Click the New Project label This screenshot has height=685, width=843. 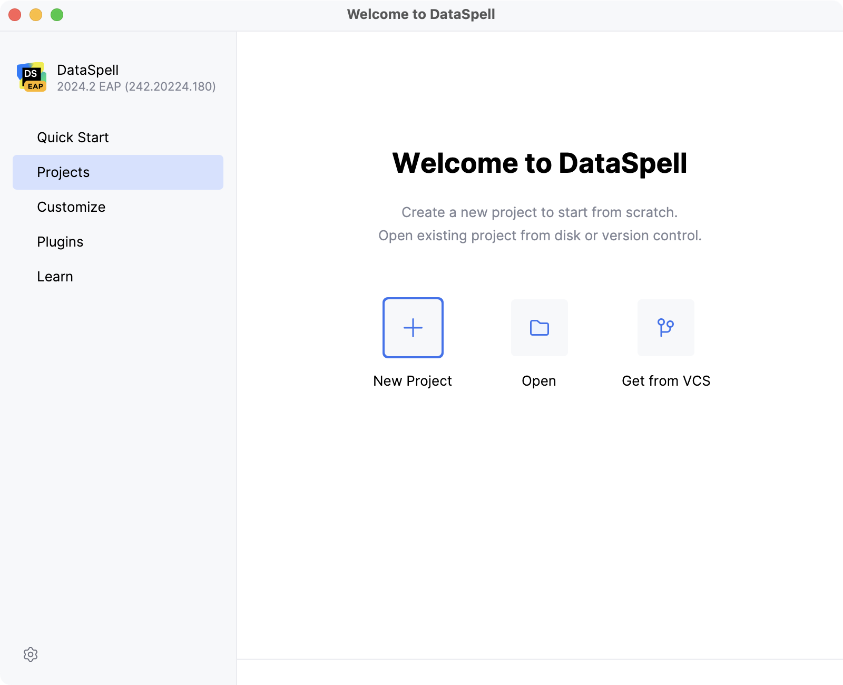click(413, 380)
